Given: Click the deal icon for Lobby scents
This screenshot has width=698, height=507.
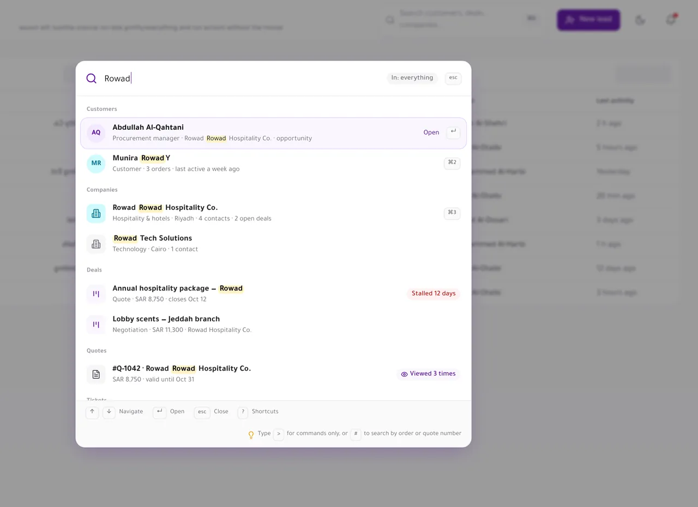Looking at the screenshot, I should 96,324.
